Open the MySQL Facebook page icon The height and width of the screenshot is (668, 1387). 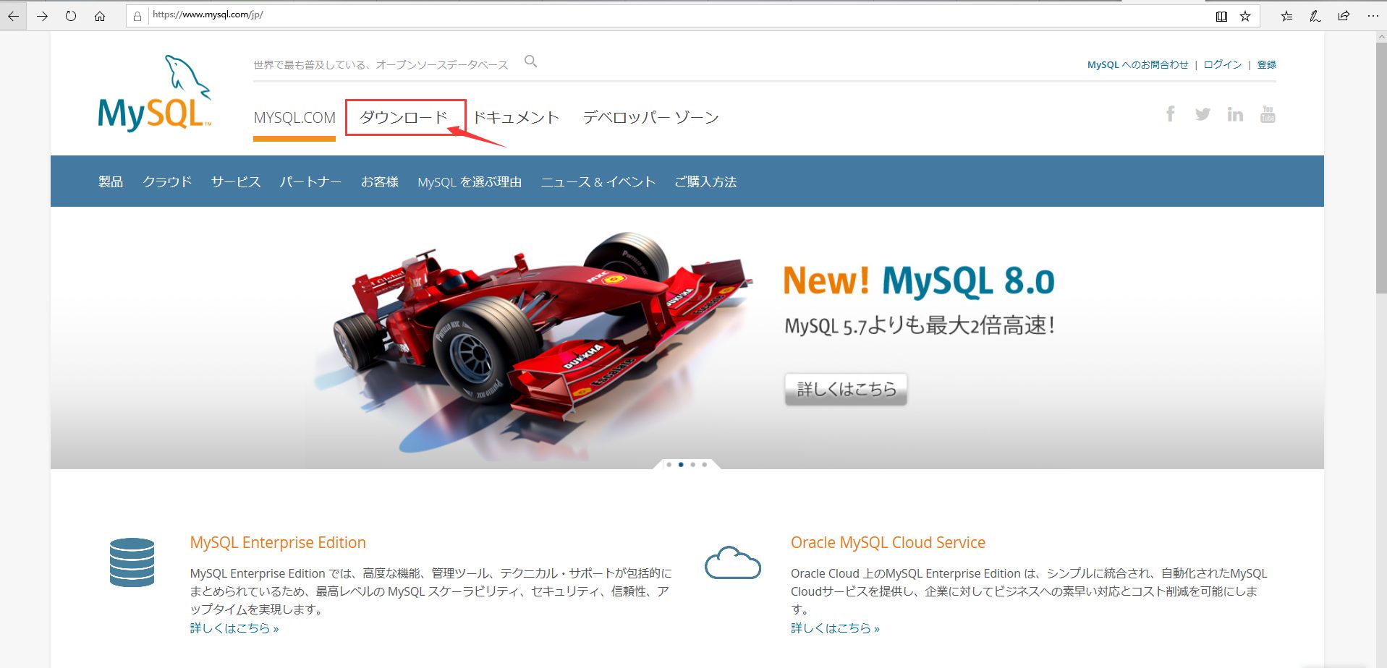(x=1170, y=114)
